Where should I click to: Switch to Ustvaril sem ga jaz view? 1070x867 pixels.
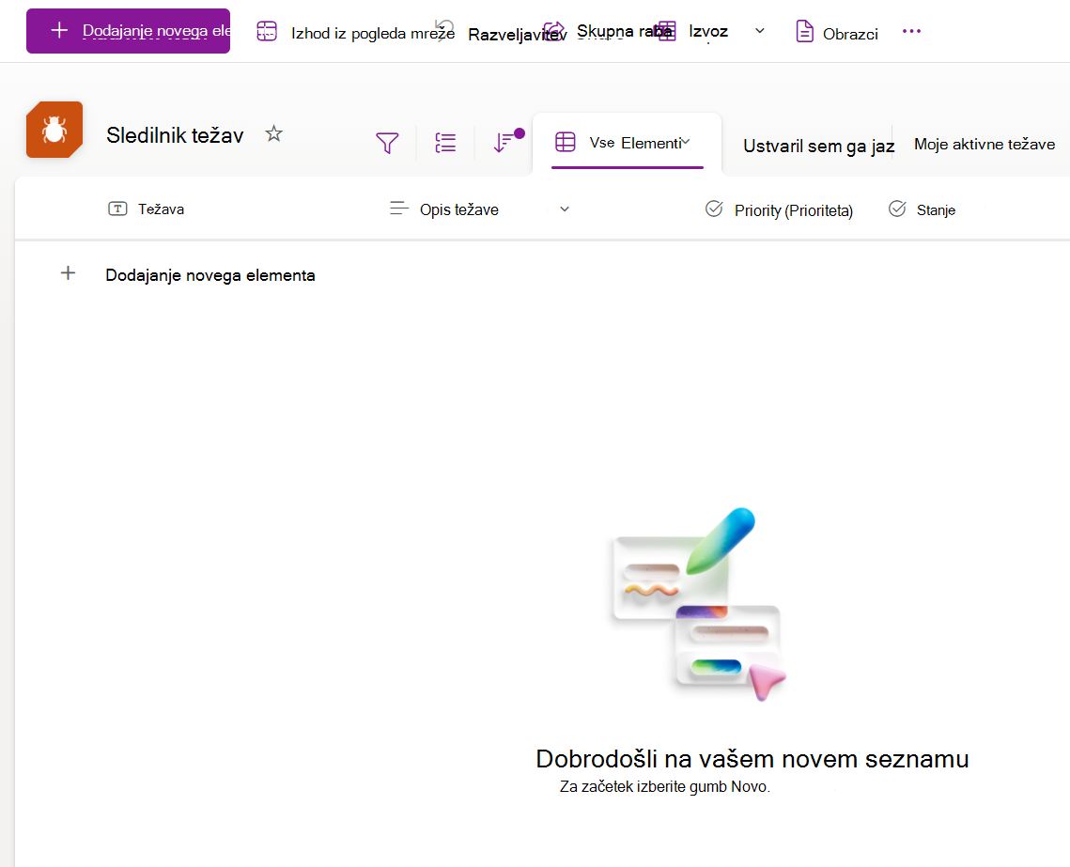(x=818, y=146)
